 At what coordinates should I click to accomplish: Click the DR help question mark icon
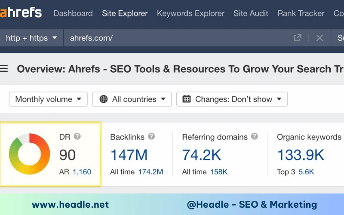pos(77,136)
